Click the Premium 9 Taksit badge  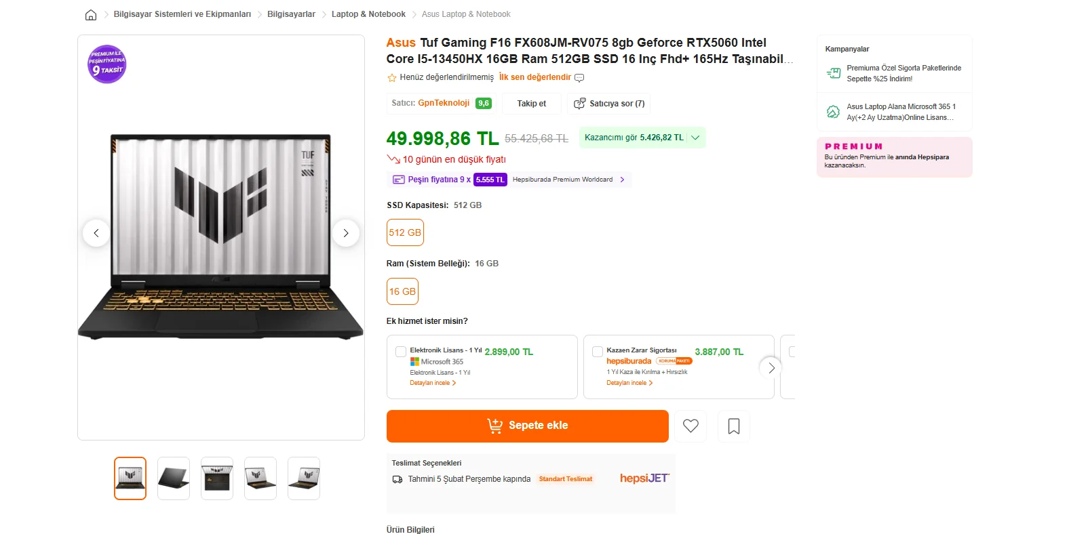click(107, 64)
